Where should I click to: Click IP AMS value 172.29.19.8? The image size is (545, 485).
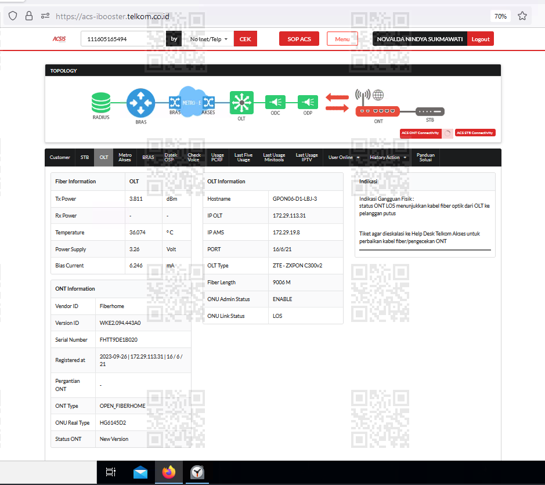pyautogui.click(x=286, y=233)
